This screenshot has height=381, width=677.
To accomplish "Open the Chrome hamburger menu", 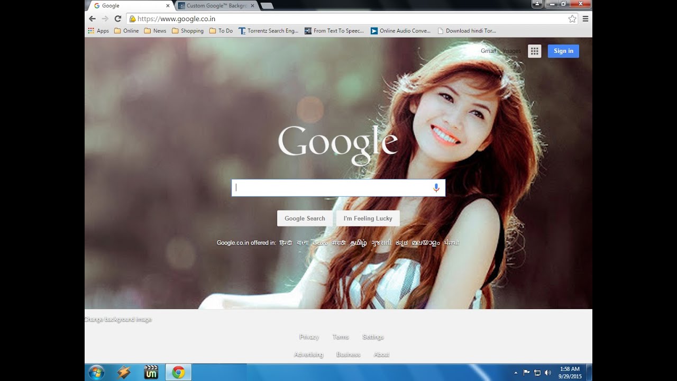I will pyautogui.click(x=585, y=19).
